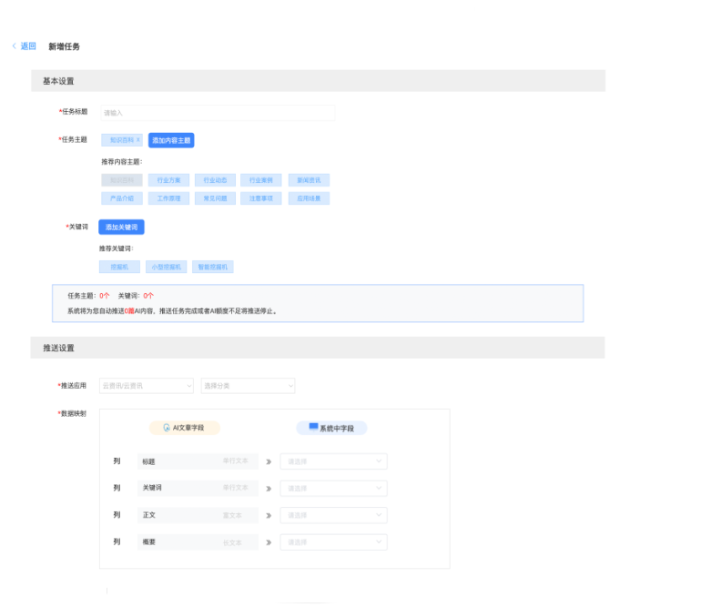The width and height of the screenshot is (721, 607).
Task: Click the 任务标题 input field
Action: (217, 113)
